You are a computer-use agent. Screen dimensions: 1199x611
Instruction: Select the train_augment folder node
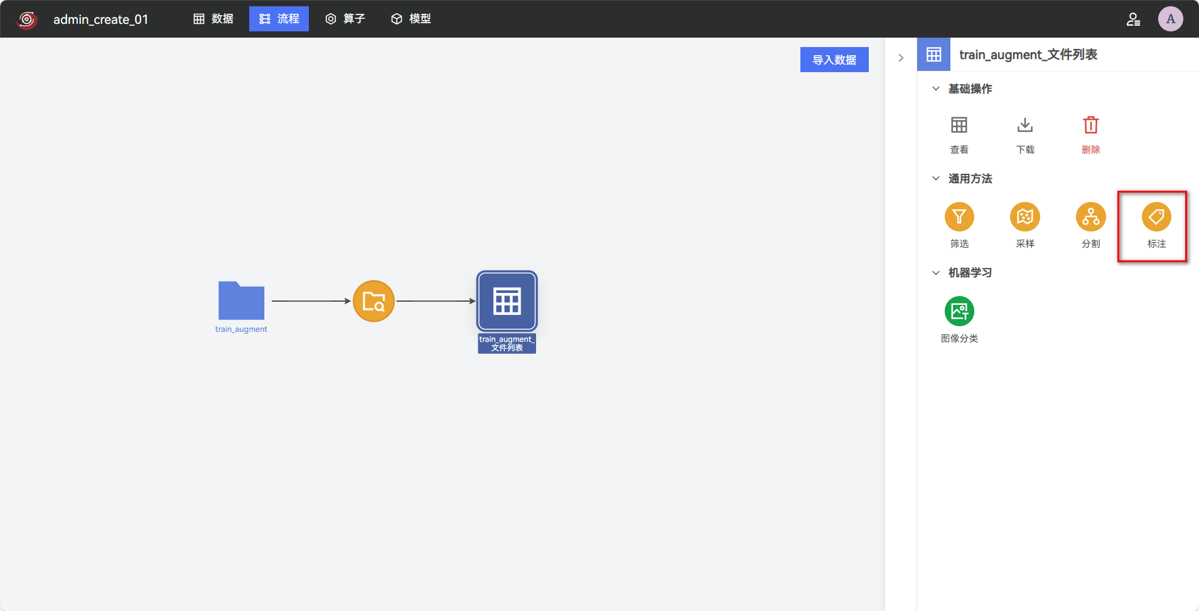(241, 300)
